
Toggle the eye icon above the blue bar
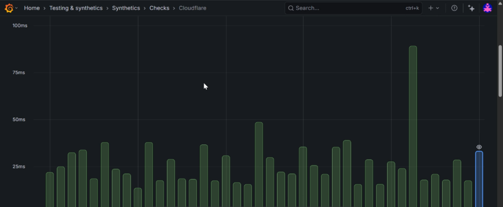pos(479,147)
